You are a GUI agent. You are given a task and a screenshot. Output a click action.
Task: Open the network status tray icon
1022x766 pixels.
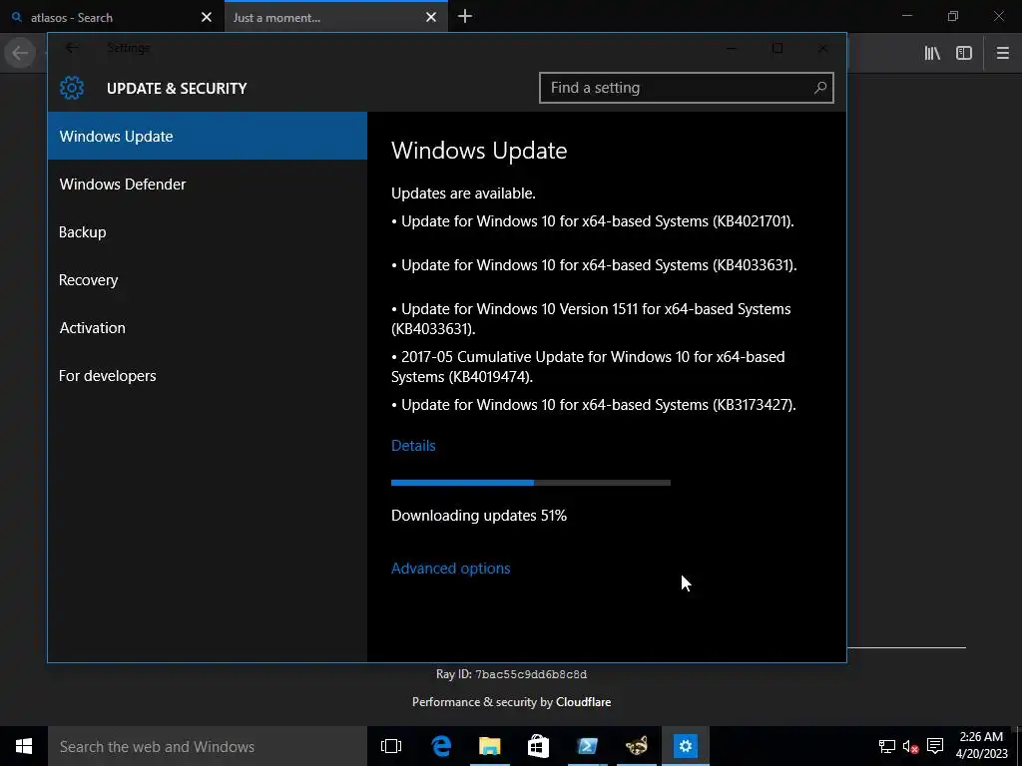coord(886,746)
